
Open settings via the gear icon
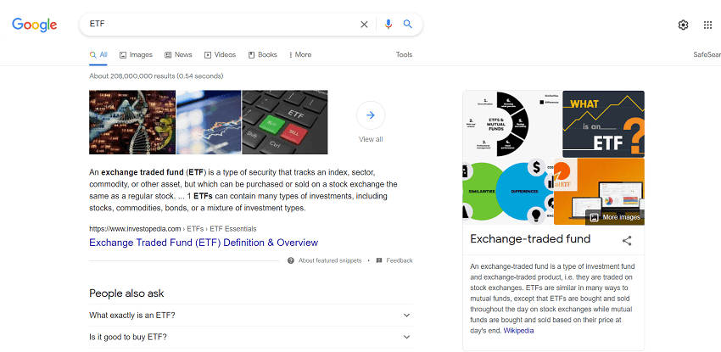(x=684, y=25)
